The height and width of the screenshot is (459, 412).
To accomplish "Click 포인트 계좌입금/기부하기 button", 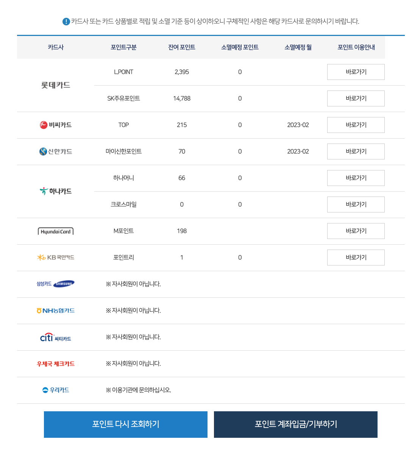I will (x=296, y=425).
